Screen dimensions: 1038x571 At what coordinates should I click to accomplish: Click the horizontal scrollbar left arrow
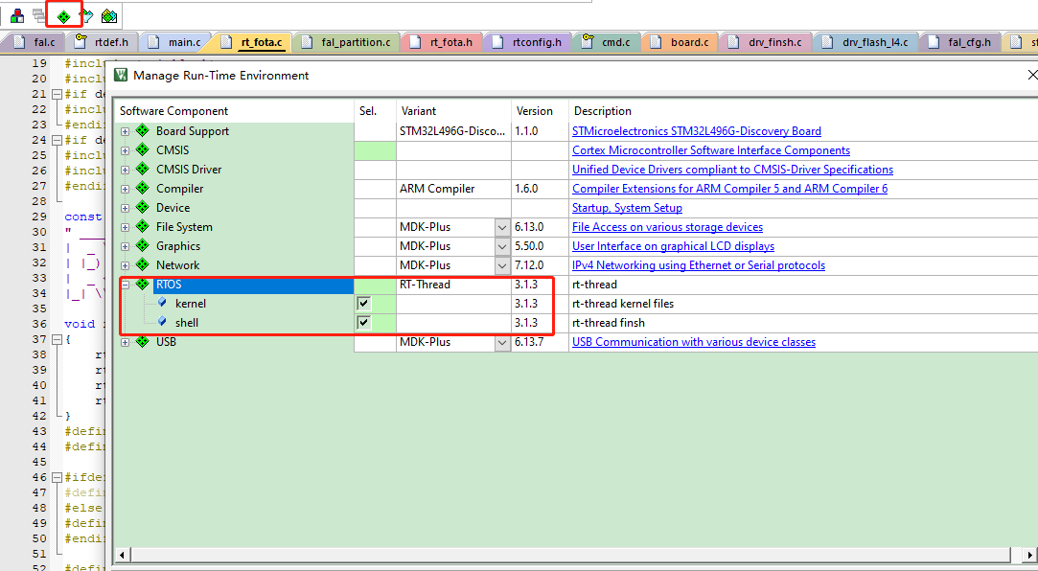(x=123, y=554)
